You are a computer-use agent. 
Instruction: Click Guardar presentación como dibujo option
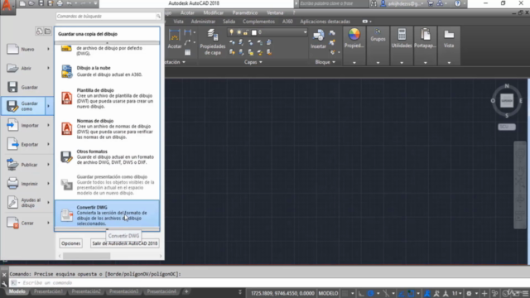(x=107, y=185)
